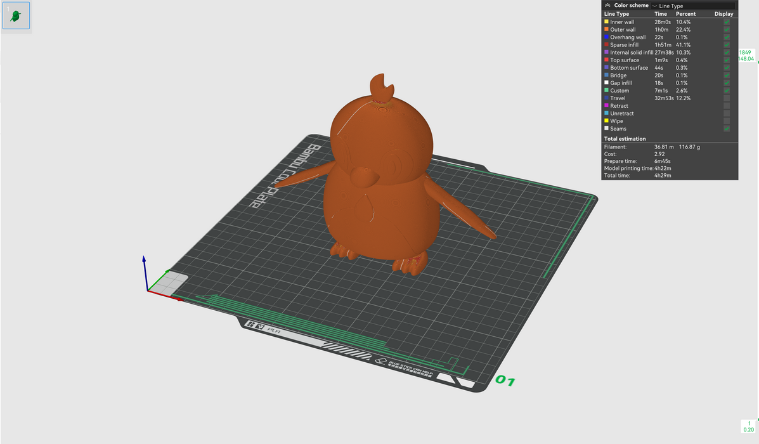This screenshot has width=759, height=444.
Task: Click the top layer slider handle at 1849
Action: click(746, 55)
